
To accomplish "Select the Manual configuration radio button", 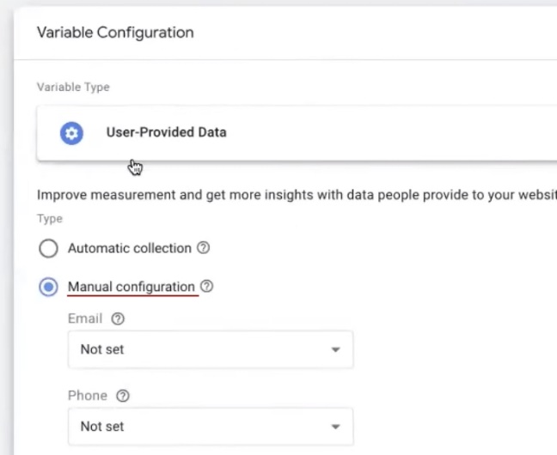I will 49,287.
